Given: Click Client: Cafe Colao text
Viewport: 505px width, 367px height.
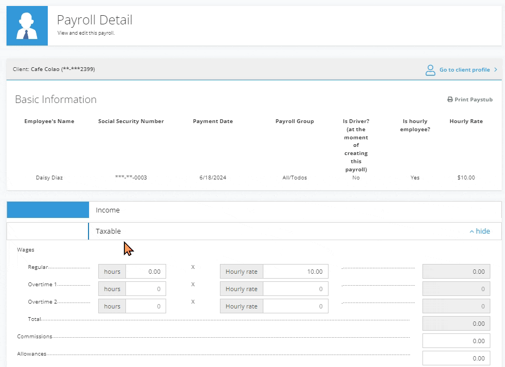Looking at the screenshot, I should click(x=54, y=69).
